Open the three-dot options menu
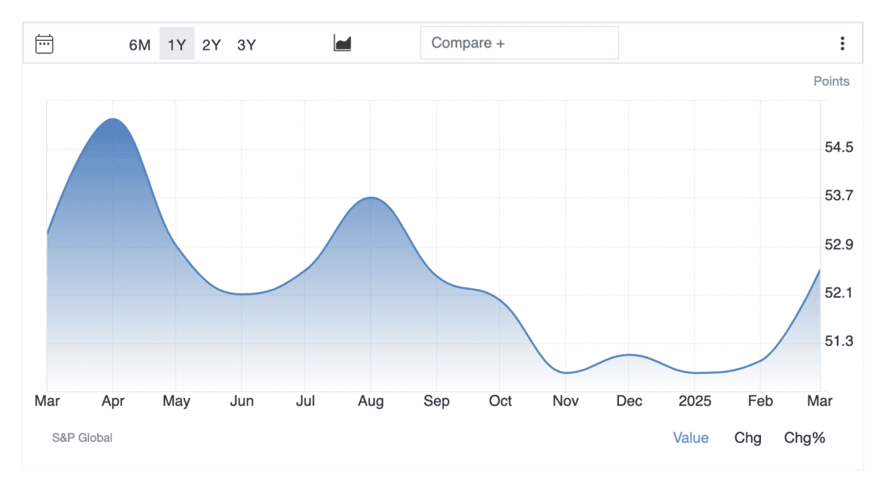The height and width of the screenshot is (488, 878). [842, 44]
